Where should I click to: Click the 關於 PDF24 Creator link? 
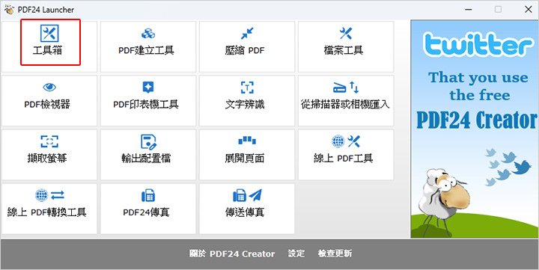[x=232, y=254]
